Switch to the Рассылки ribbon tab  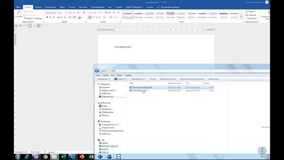(x=83, y=7)
